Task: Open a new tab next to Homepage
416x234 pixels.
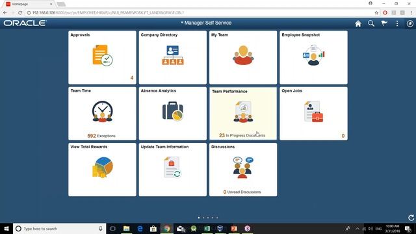Action: [61, 4]
